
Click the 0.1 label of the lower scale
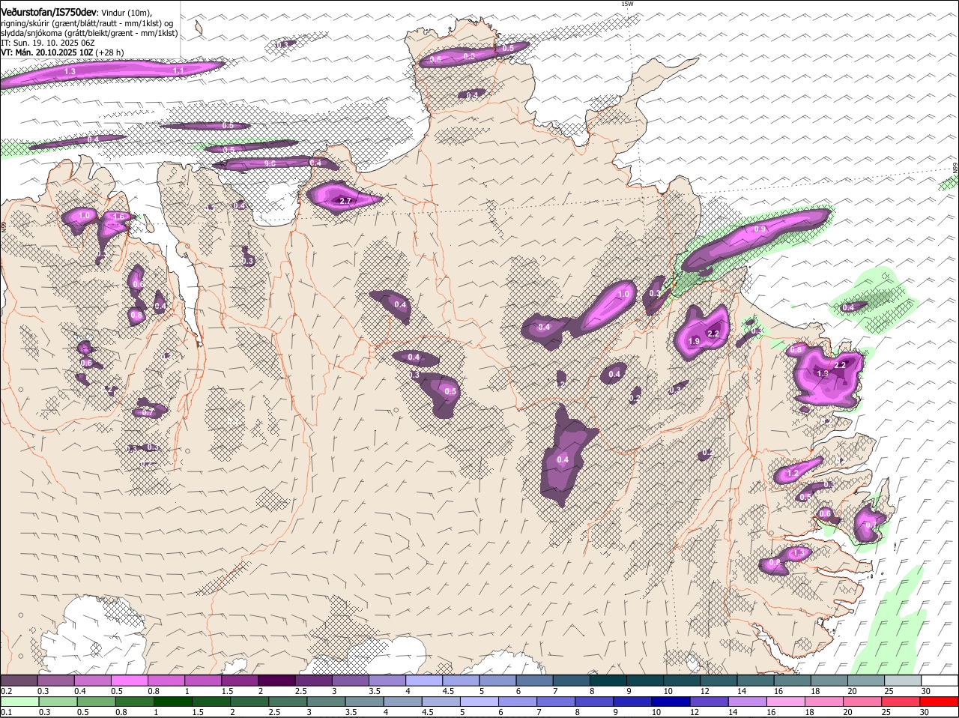pos(6,712)
